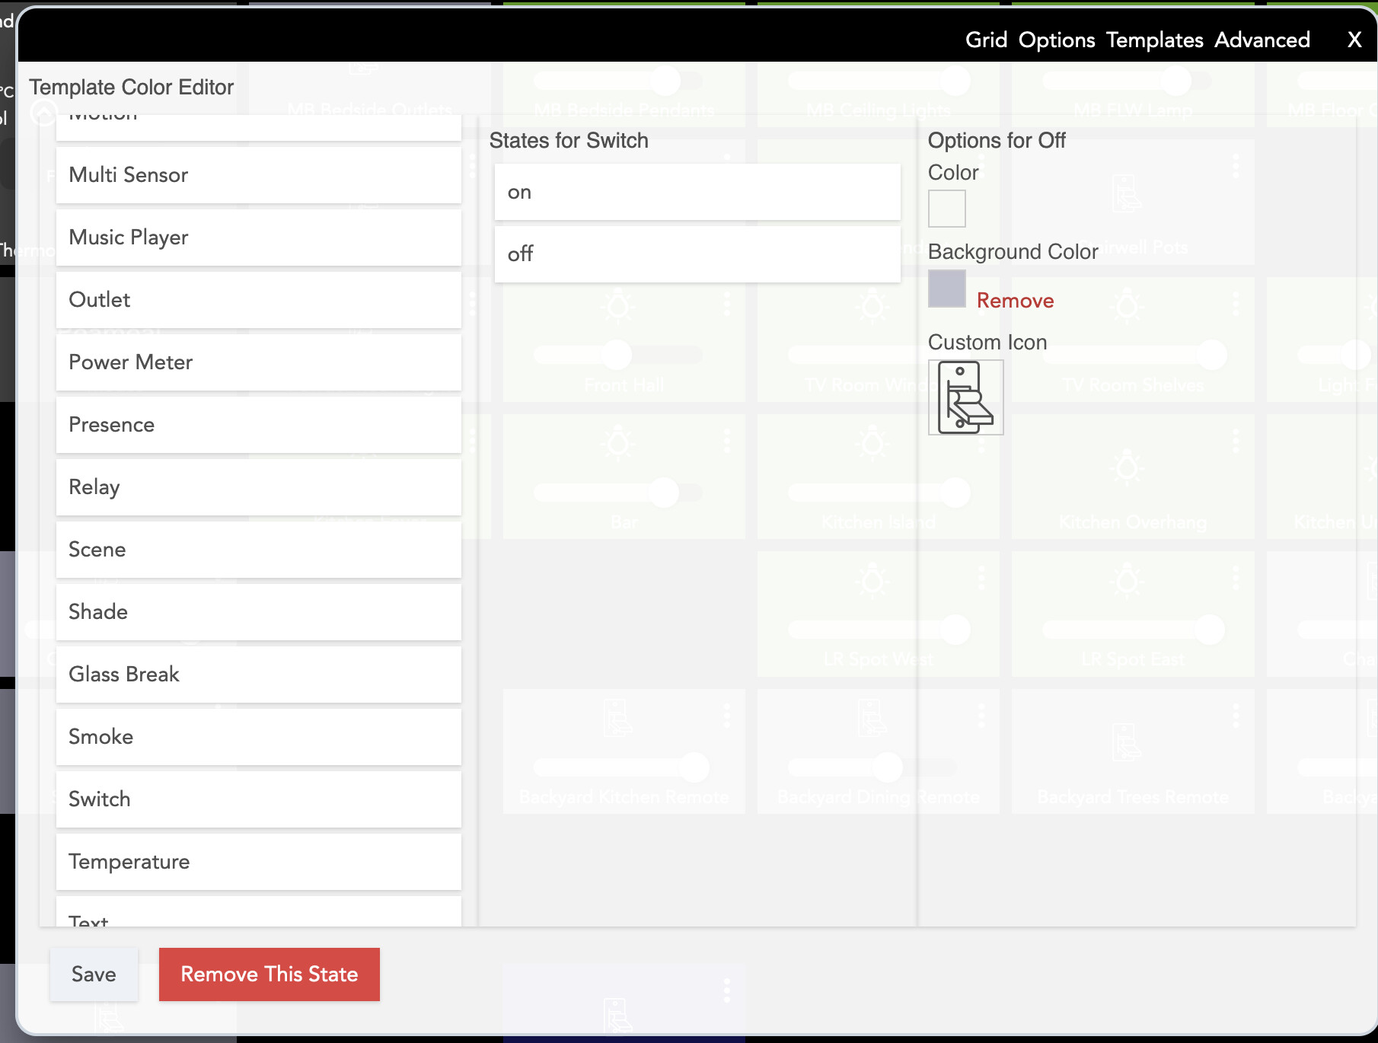Open the Background Color swatch picker
Viewport: 1378px width, 1043px height.
947,289
